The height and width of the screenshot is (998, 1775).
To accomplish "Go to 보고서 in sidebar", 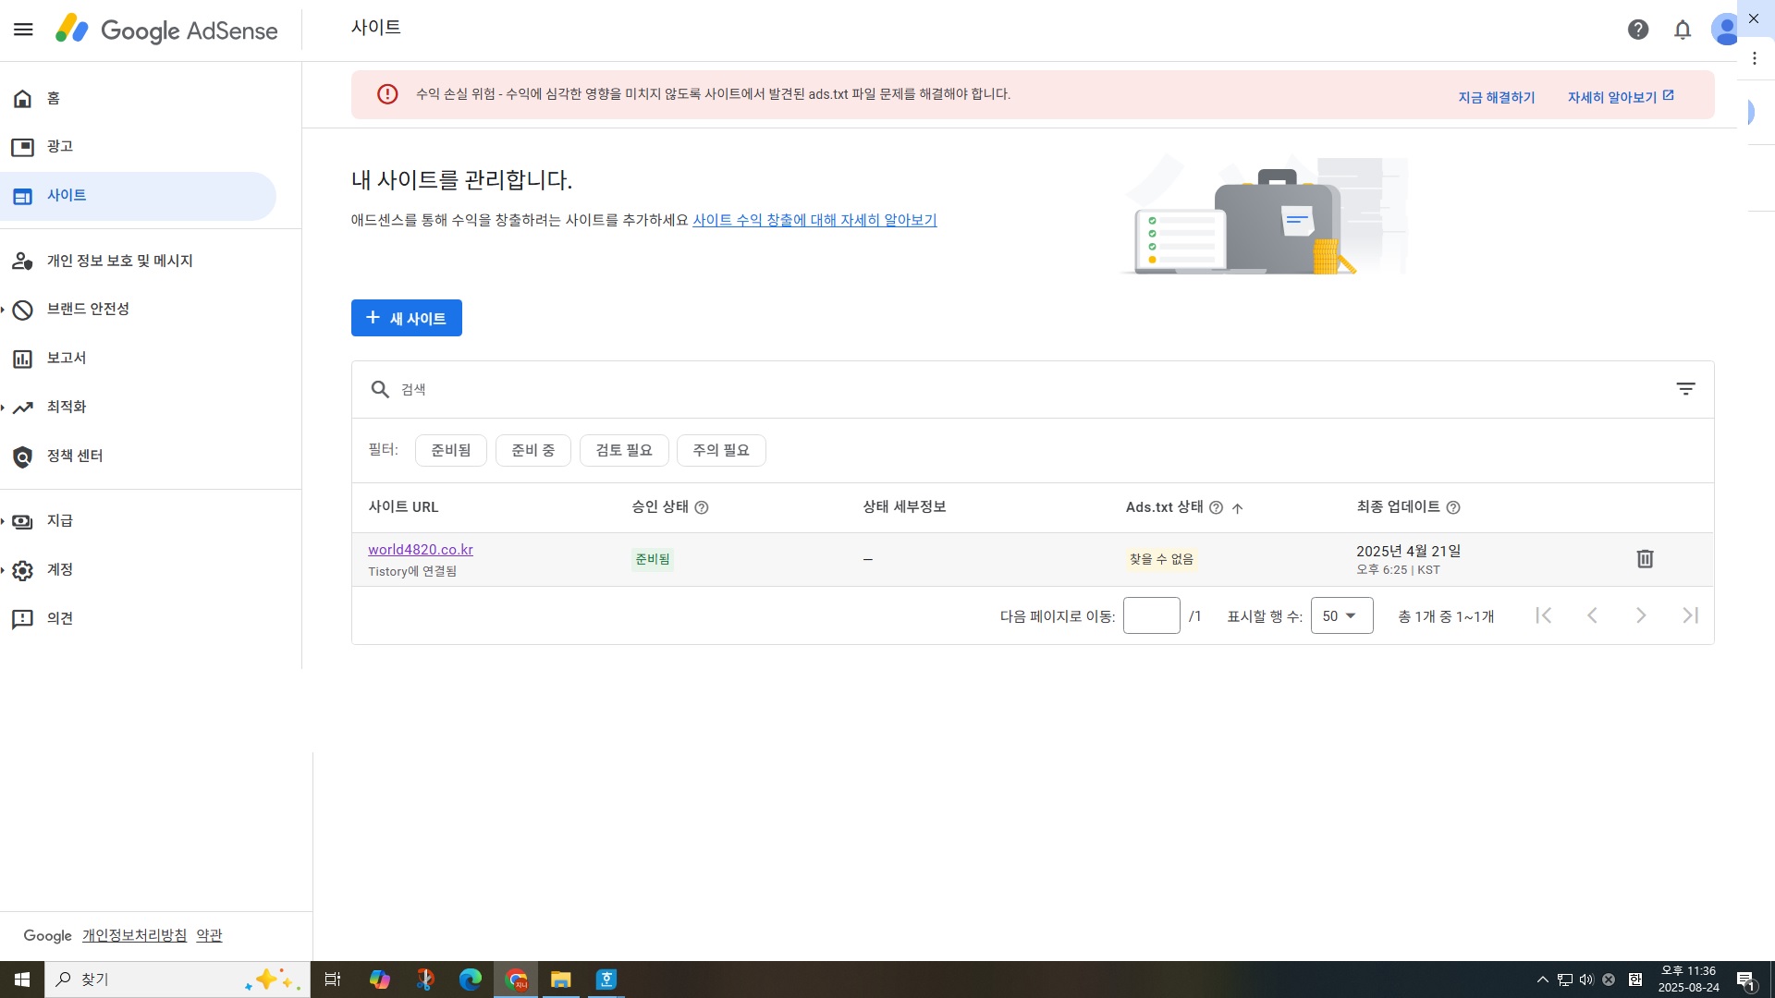I will click(67, 358).
